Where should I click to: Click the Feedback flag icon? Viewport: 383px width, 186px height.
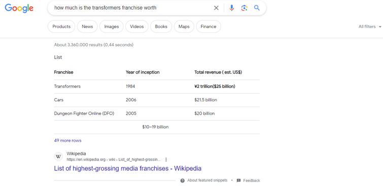click(238, 180)
